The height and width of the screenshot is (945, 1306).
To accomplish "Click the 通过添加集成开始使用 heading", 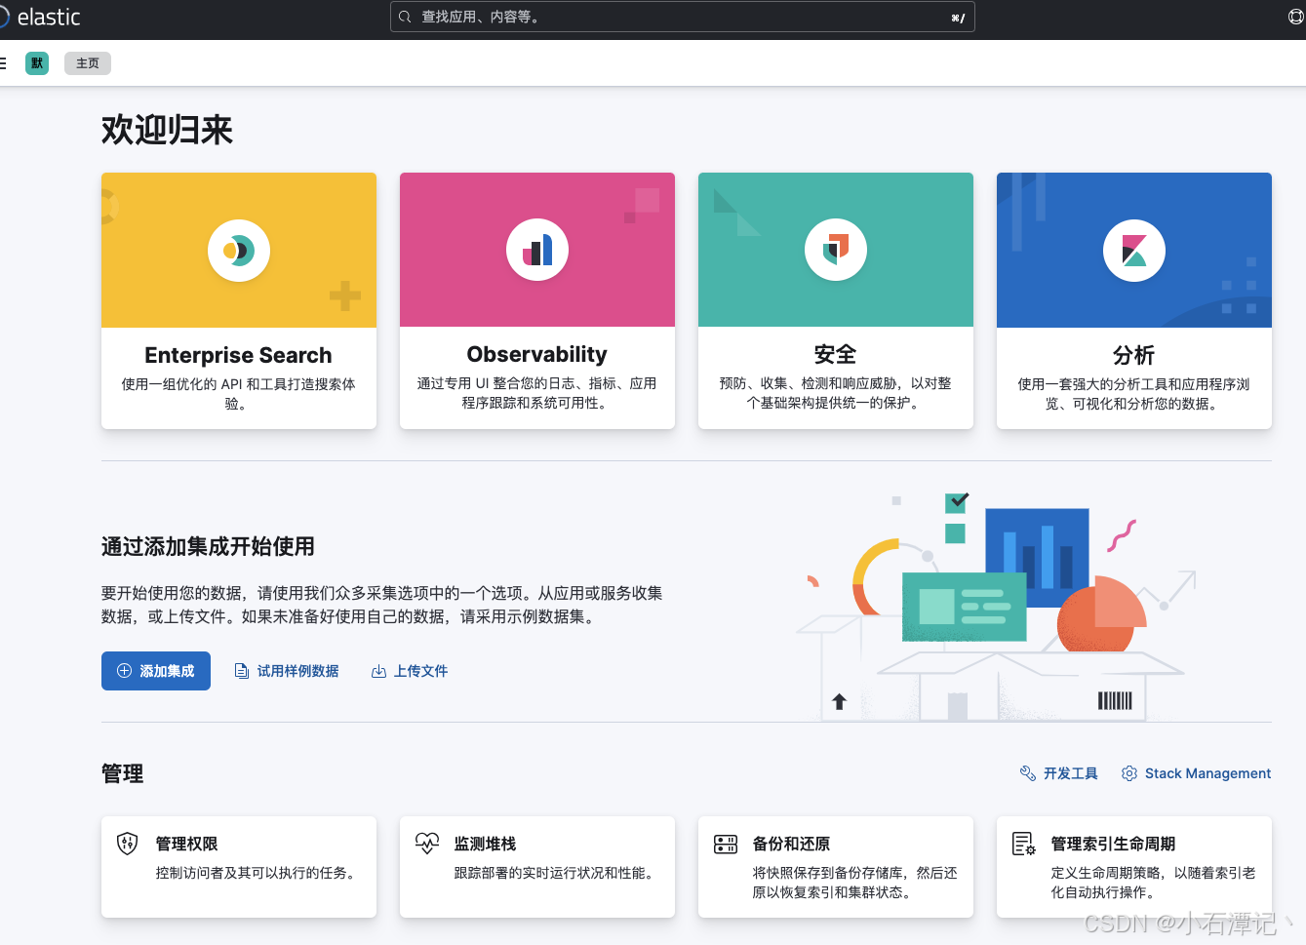I will 208,546.
